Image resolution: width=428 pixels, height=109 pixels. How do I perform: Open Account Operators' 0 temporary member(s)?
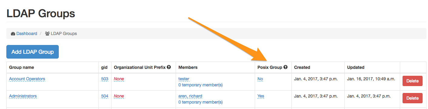pos(201,85)
